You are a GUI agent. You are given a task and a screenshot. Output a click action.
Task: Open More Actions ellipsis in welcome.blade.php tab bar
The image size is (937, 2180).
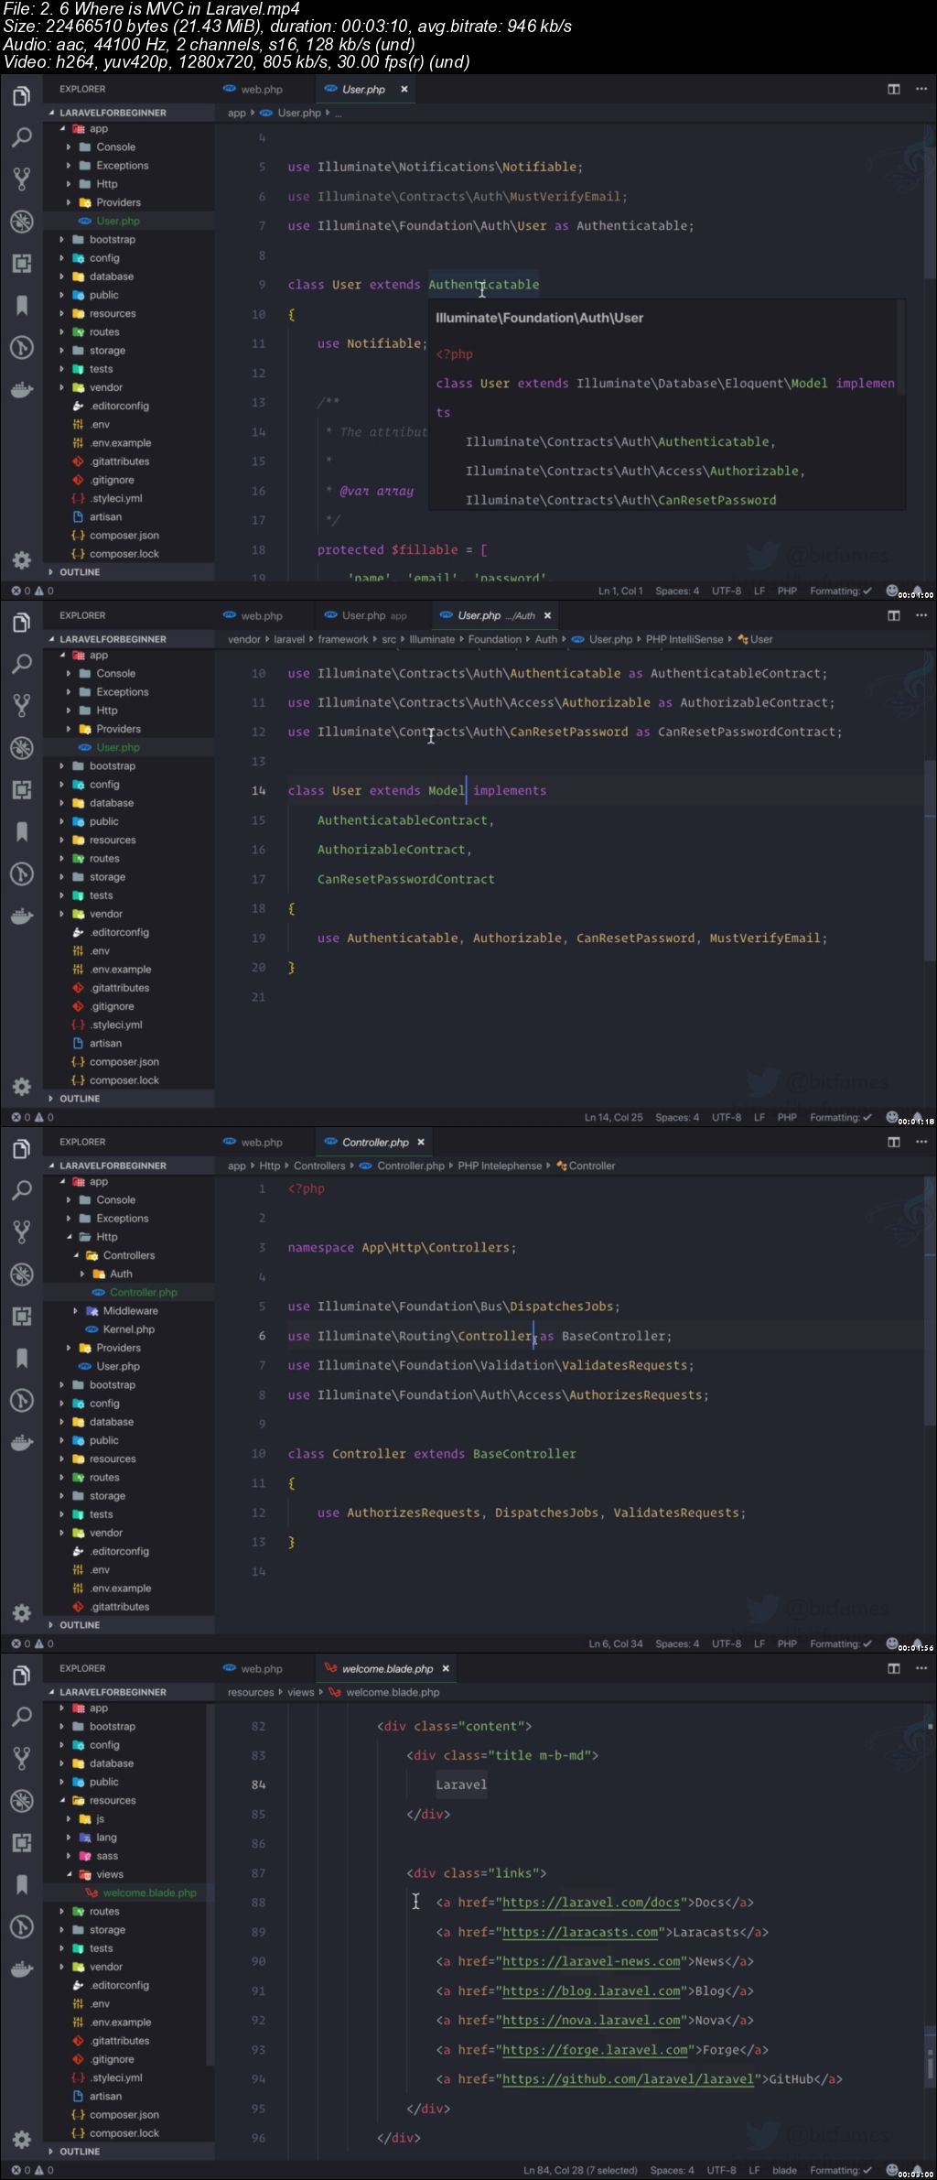coord(921,1668)
